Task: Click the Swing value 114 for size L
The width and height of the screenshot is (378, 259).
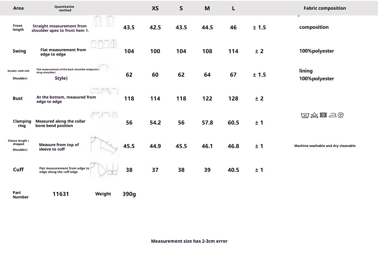Action: tap(233, 51)
